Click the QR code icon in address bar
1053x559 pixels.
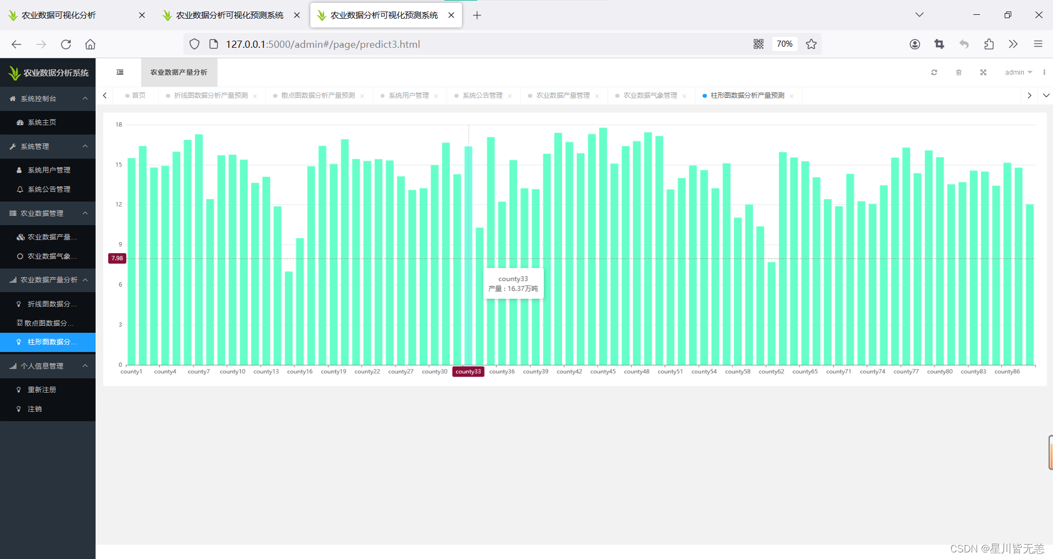pos(759,44)
